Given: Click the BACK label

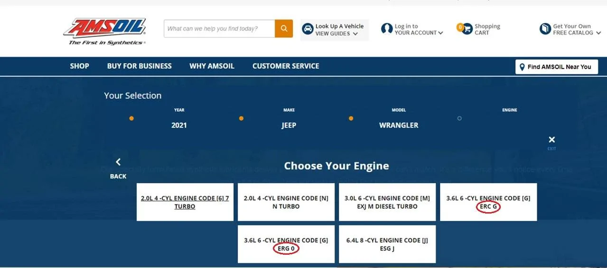Looking at the screenshot, I should pyautogui.click(x=118, y=176).
